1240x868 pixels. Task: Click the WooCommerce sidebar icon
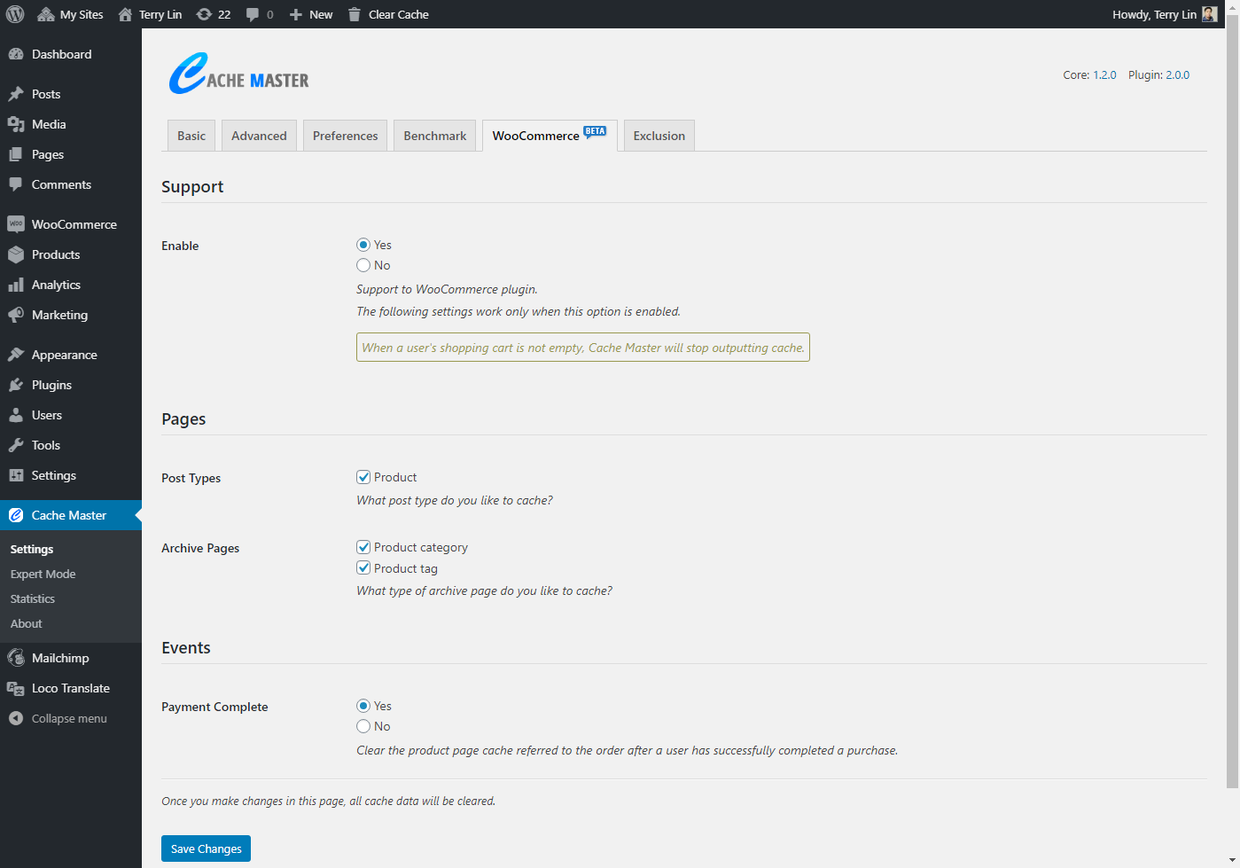(16, 224)
